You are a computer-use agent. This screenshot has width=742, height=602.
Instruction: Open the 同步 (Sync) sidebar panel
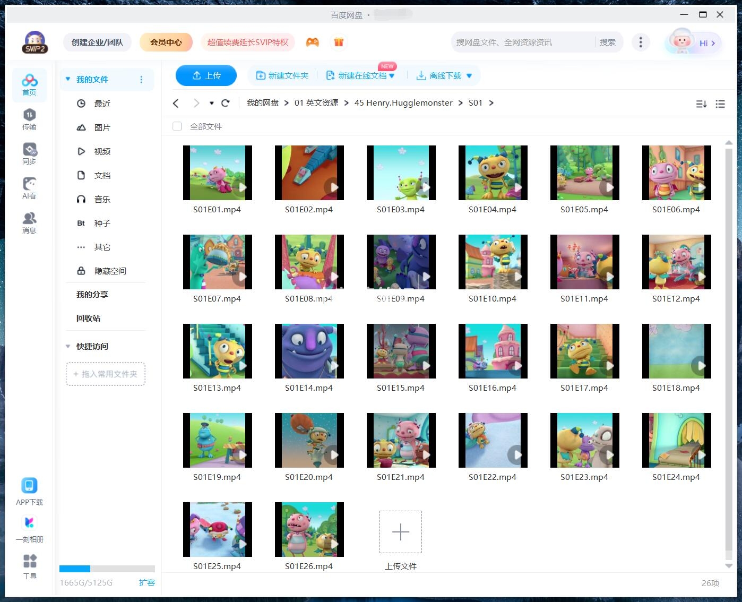[x=29, y=153]
